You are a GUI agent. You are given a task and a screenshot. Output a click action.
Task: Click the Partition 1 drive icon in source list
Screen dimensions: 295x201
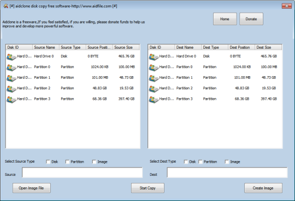(11, 78)
